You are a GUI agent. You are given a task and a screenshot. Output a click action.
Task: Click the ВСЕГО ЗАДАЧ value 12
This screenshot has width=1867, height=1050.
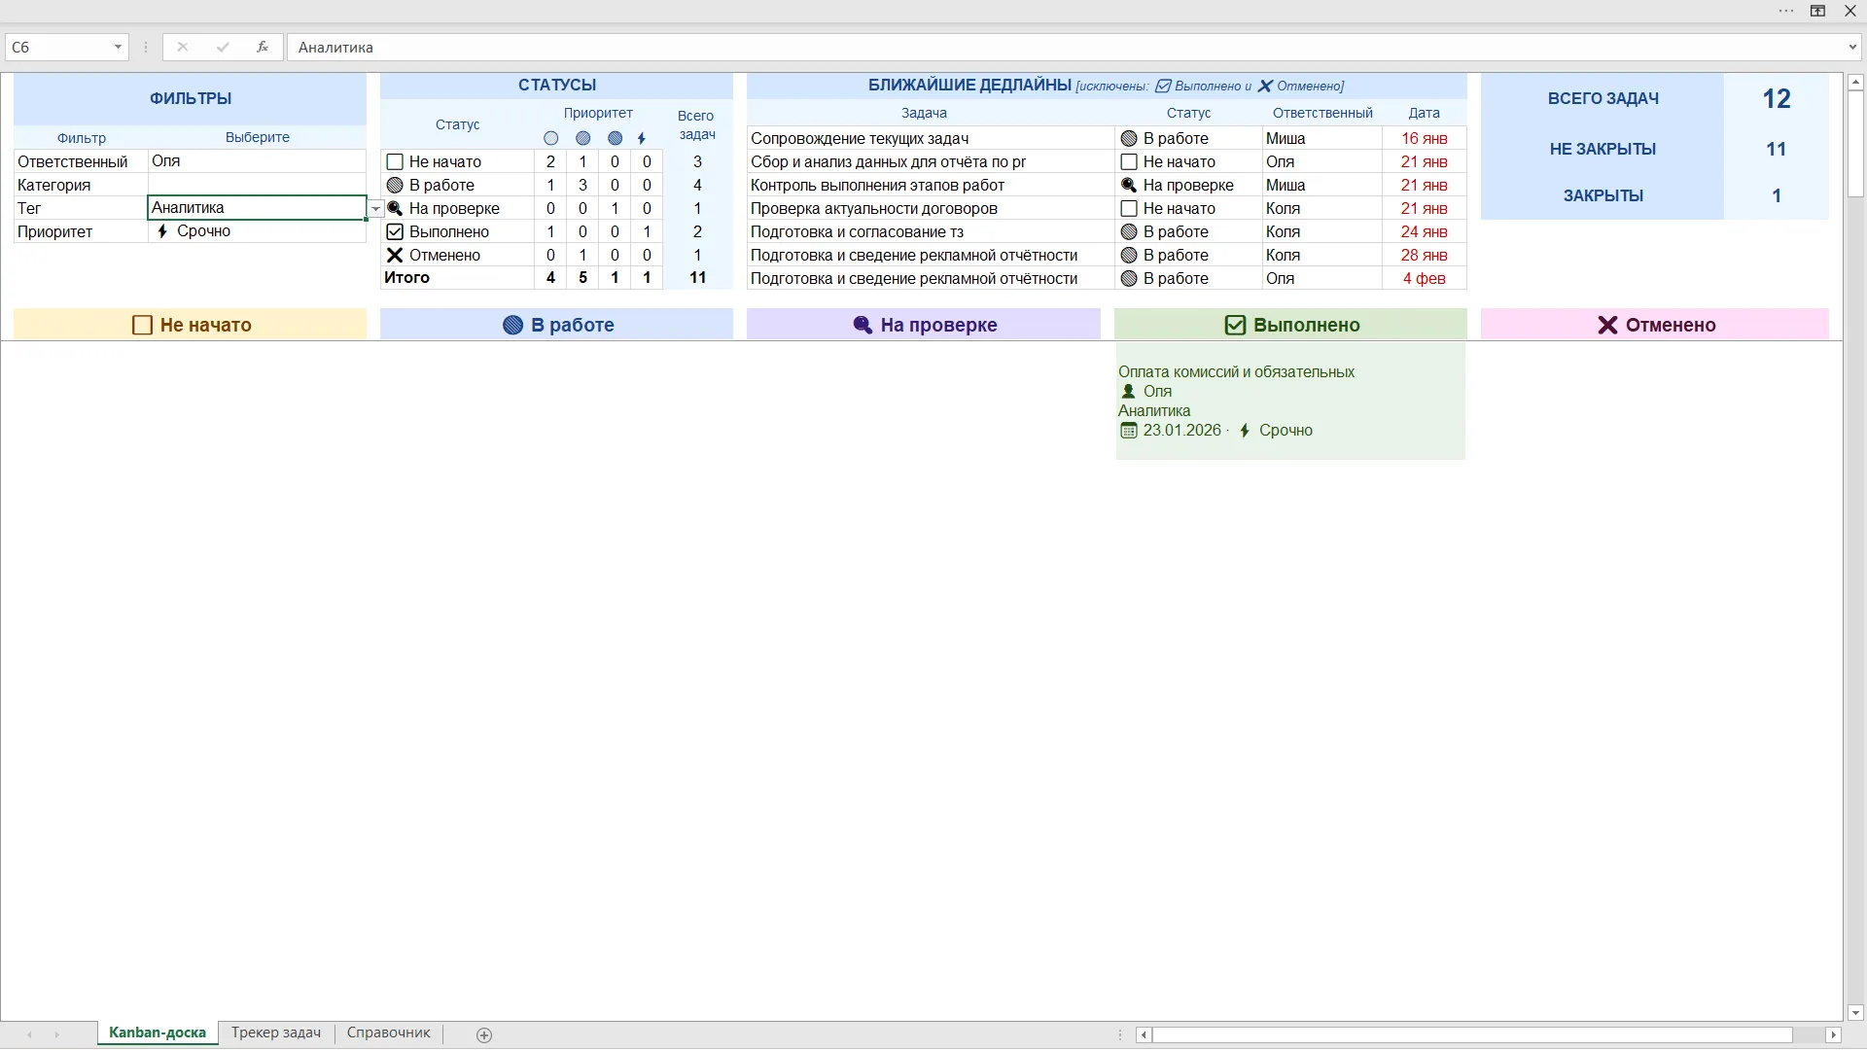click(x=1777, y=98)
